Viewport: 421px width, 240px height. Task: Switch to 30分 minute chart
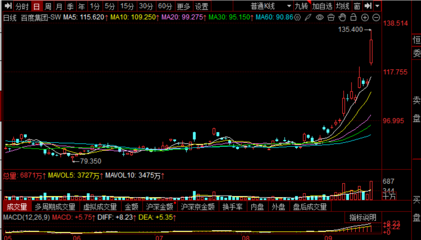click(x=146, y=6)
